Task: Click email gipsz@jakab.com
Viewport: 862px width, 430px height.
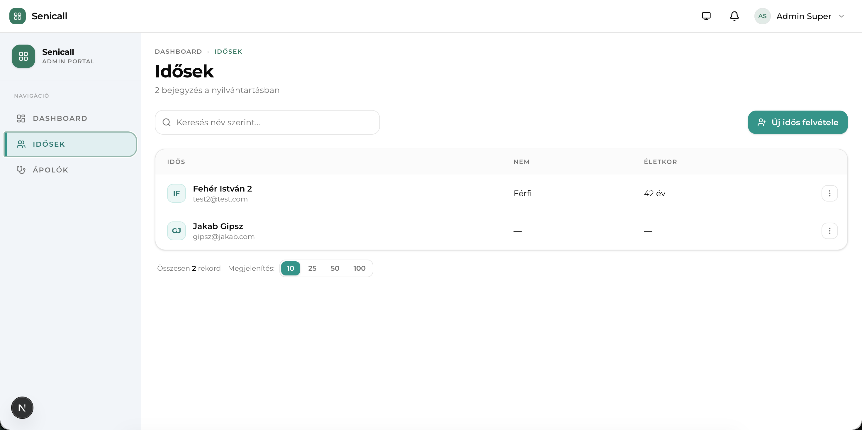Action: point(223,236)
